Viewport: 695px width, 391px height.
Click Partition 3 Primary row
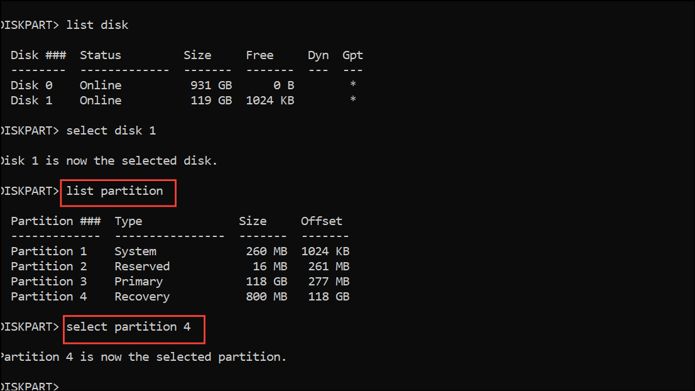(x=180, y=281)
